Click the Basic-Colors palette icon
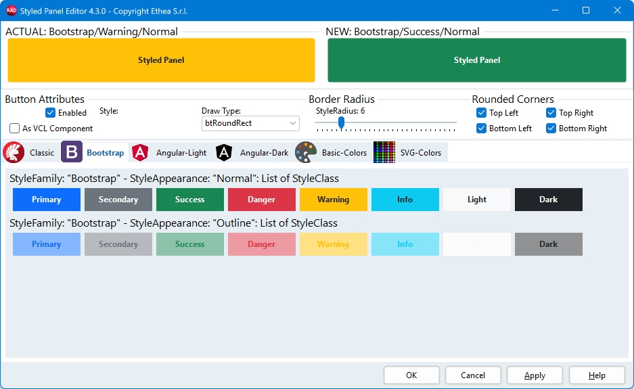 (306, 152)
